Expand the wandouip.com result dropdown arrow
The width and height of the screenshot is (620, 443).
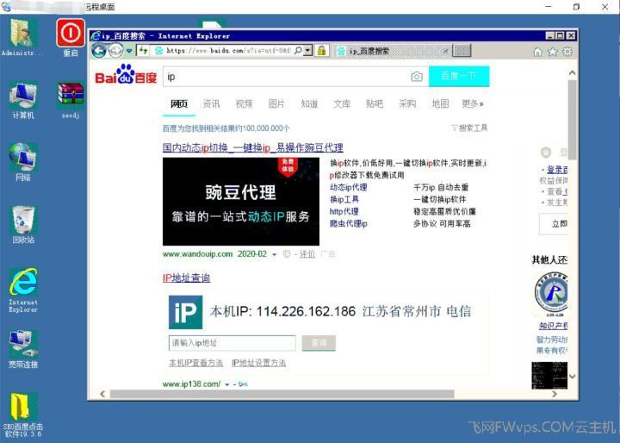pyautogui.click(x=274, y=254)
